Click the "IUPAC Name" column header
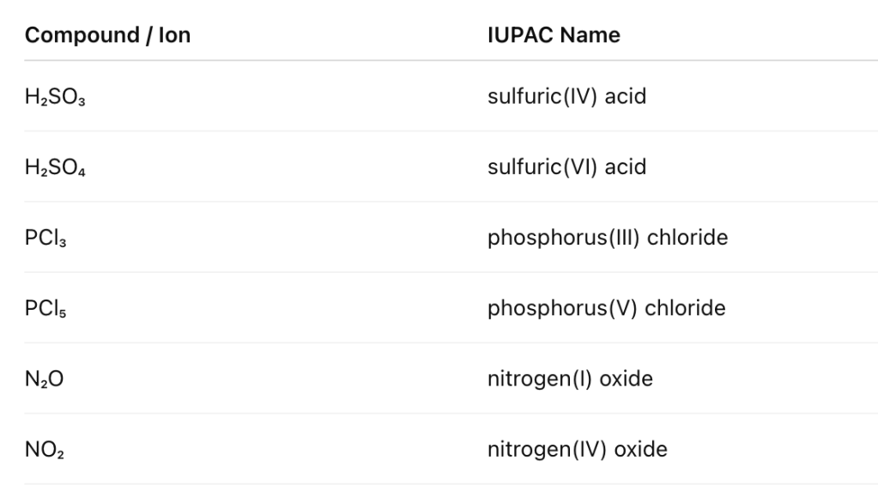This screenshot has width=878, height=491. click(x=554, y=35)
